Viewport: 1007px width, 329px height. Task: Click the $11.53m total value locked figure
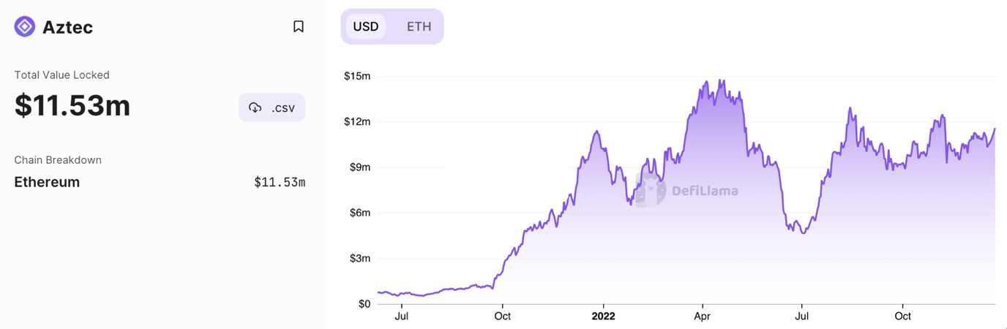pos(72,105)
